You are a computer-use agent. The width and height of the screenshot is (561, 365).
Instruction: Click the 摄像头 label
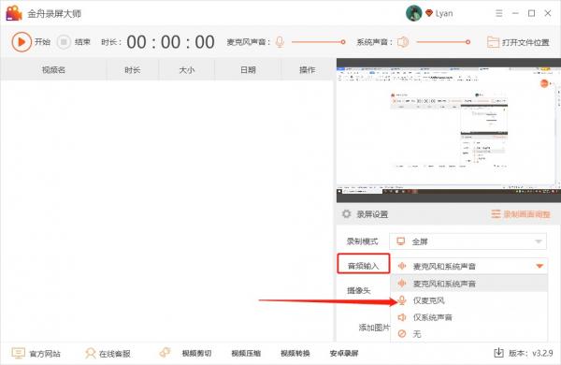[359, 290]
